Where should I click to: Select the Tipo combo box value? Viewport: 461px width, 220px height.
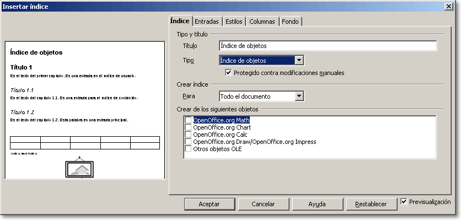(x=258, y=61)
